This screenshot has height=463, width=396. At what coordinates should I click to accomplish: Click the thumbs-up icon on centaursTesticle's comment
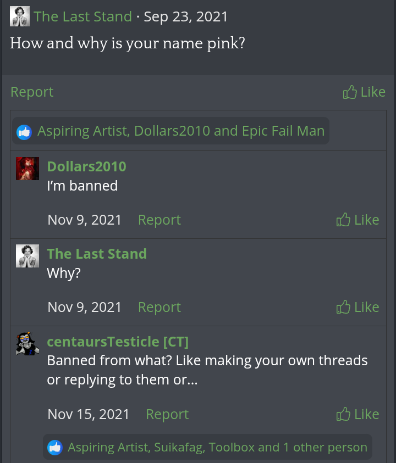(343, 414)
